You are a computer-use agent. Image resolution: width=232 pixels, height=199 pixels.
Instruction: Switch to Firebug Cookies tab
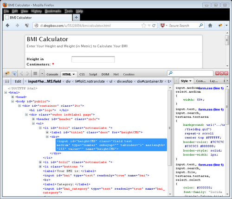point(129,74)
